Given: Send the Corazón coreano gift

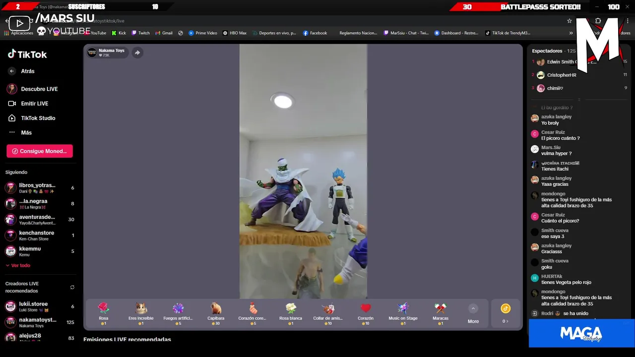Looking at the screenshot, I should (x=253, y=314).
